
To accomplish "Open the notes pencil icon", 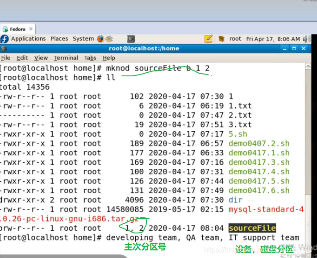I will click(208, 39).
